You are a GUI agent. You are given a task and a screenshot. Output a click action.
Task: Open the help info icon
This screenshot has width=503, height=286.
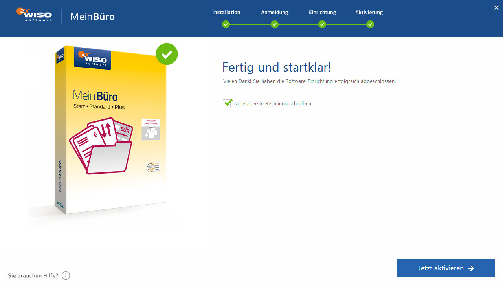coord(66,276)
